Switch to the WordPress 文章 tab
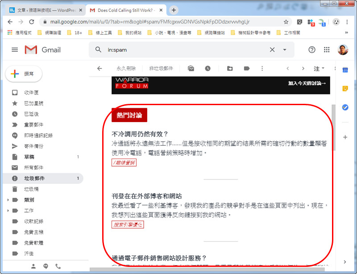 [46, 10]
